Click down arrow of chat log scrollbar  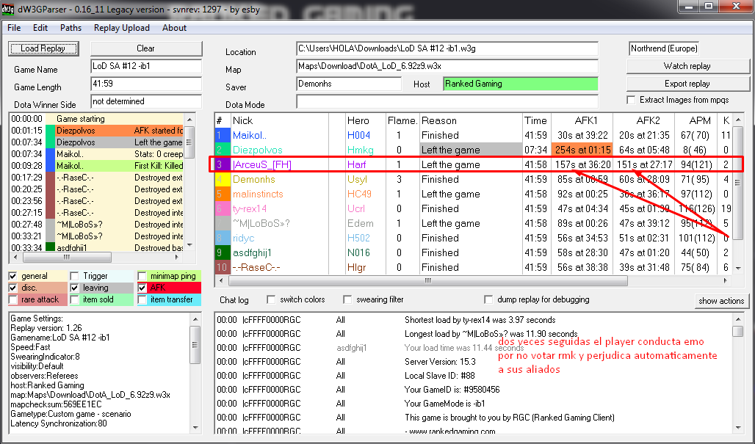coord(737,428)
